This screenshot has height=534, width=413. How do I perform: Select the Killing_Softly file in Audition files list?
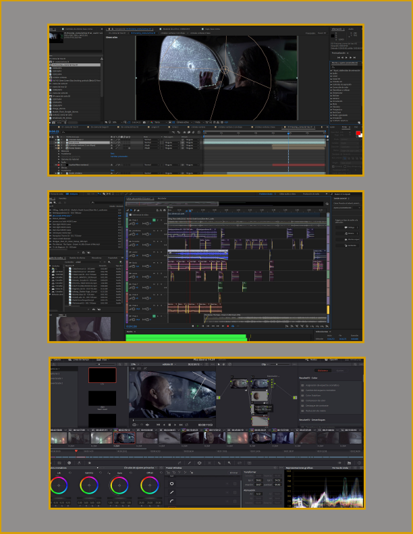pyautogui.click(x=80, y=210)
